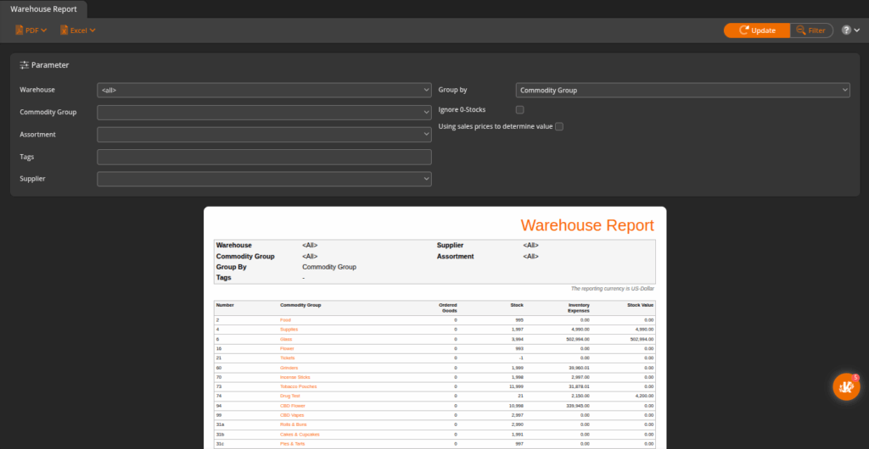Expand the arrow next to help icon
Viewport: 869px width, 449px height.
pyautogui.click(x=856, y=30)
